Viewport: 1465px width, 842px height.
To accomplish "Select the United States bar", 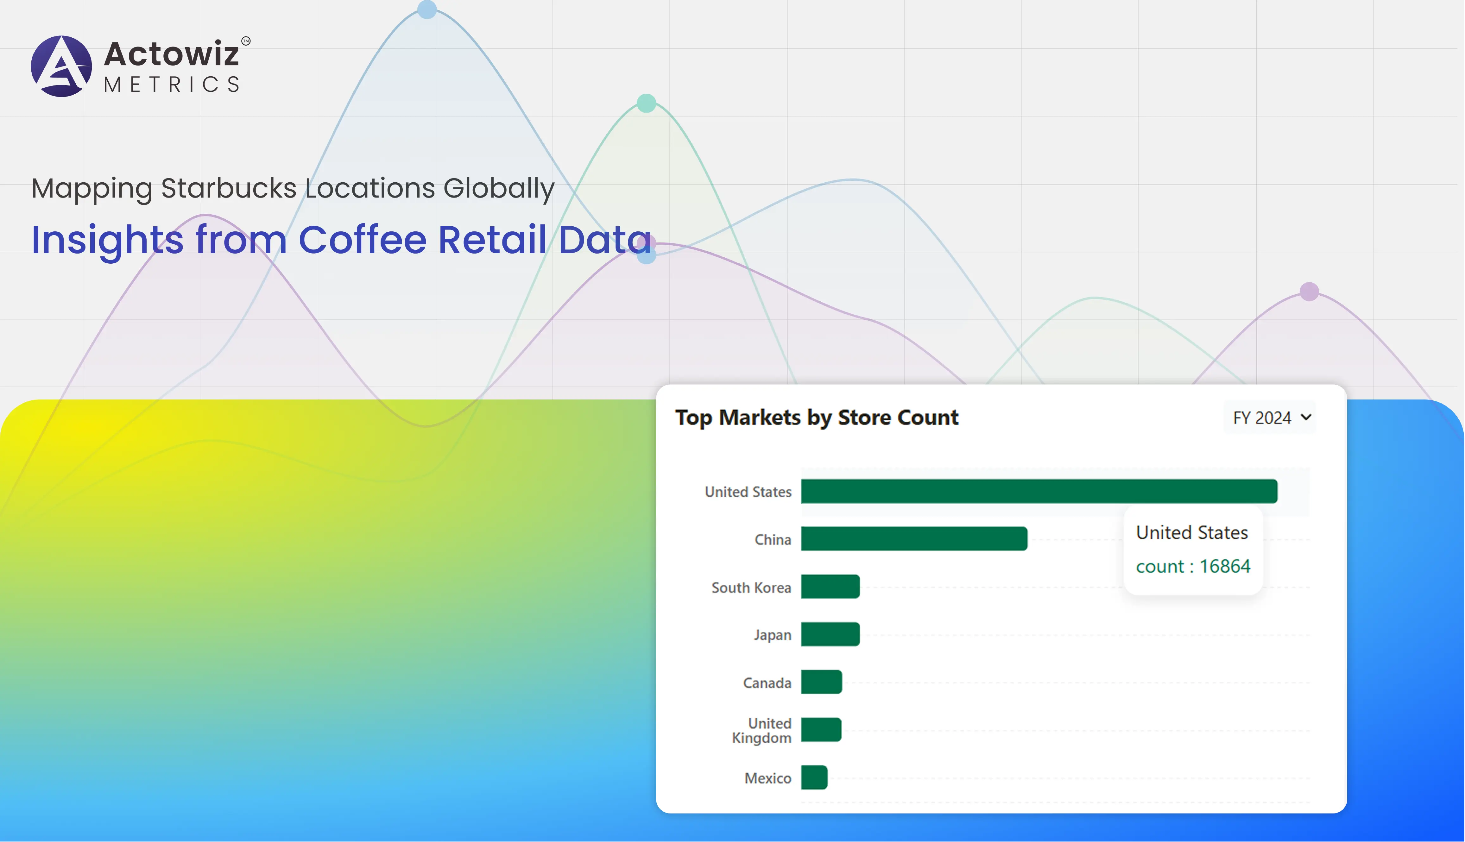I will point(1039,492).
